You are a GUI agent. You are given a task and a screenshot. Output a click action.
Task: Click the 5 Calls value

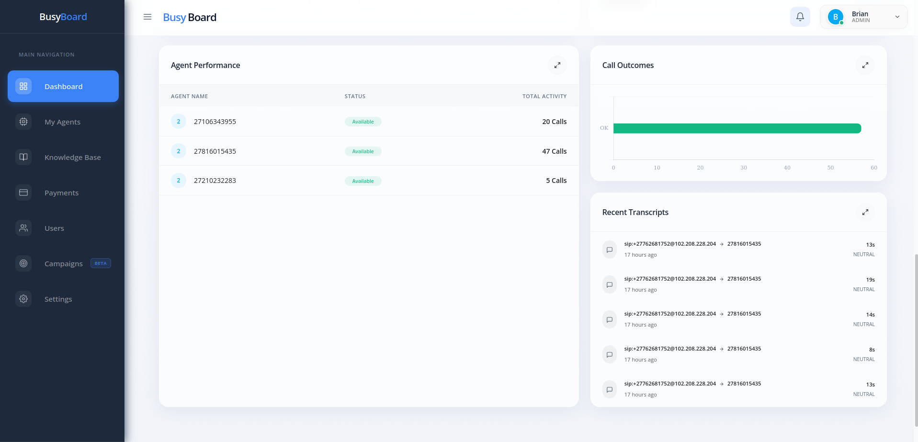pos(556,181)
